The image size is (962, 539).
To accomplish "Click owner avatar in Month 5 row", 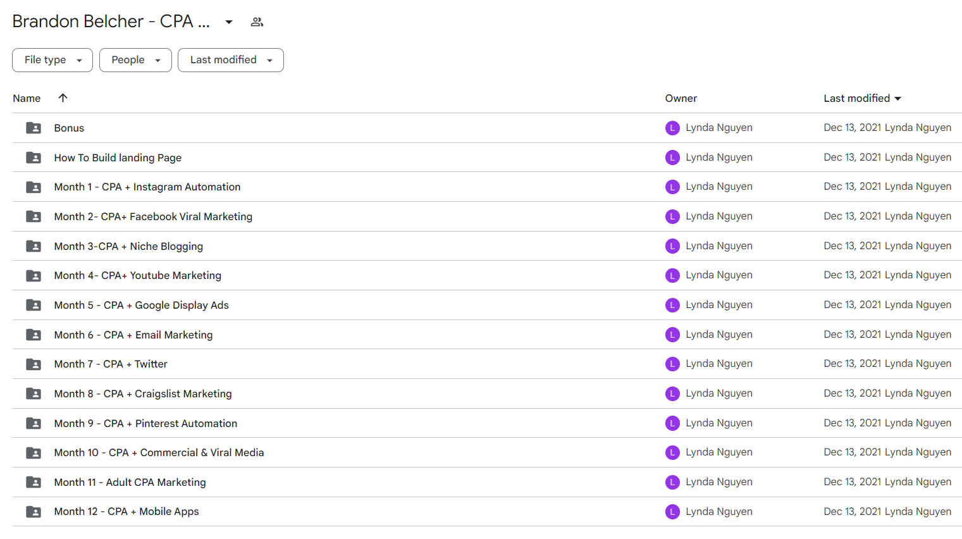I will click(672, 305).
